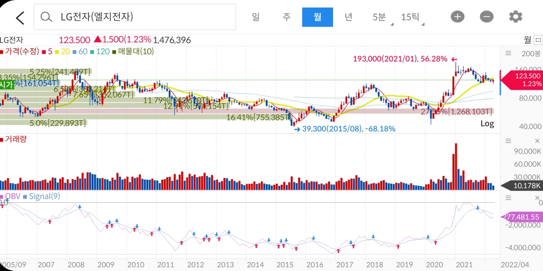The image size is (543, 271).
Task: Select the 120-period moving average legend
Action: pyautogui.click(x=100, y=52)
